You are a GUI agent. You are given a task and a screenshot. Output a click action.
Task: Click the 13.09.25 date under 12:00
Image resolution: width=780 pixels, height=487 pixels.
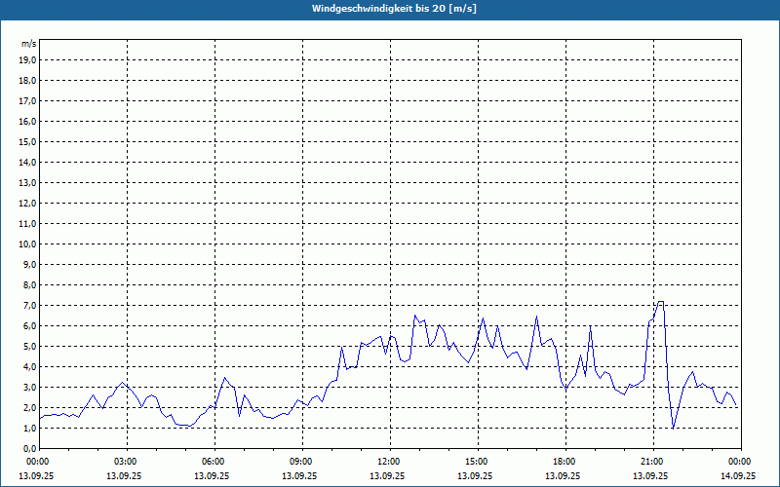coord(389,476)
